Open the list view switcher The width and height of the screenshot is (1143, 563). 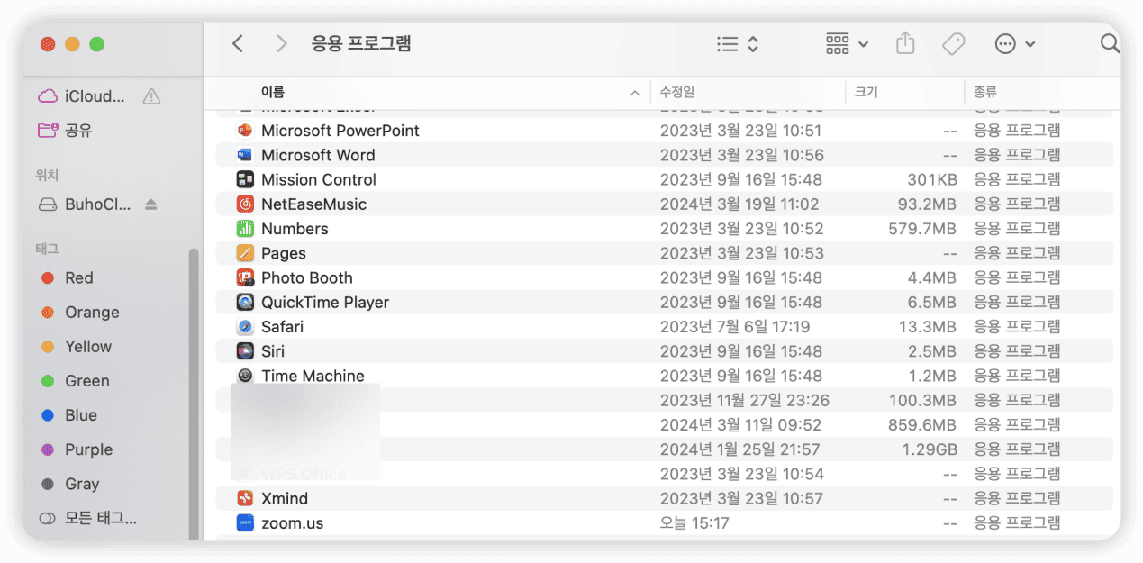(738, 44)
